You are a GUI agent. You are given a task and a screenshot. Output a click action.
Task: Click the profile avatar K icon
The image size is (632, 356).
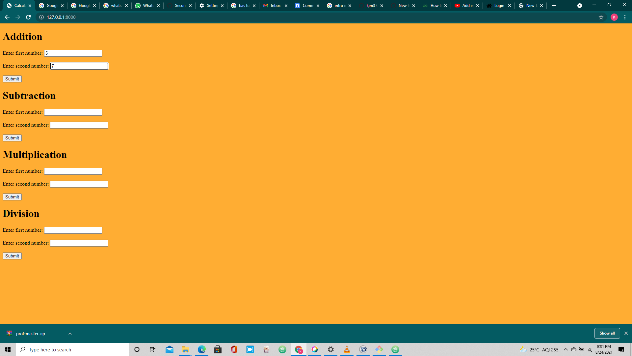coord(614,17)
